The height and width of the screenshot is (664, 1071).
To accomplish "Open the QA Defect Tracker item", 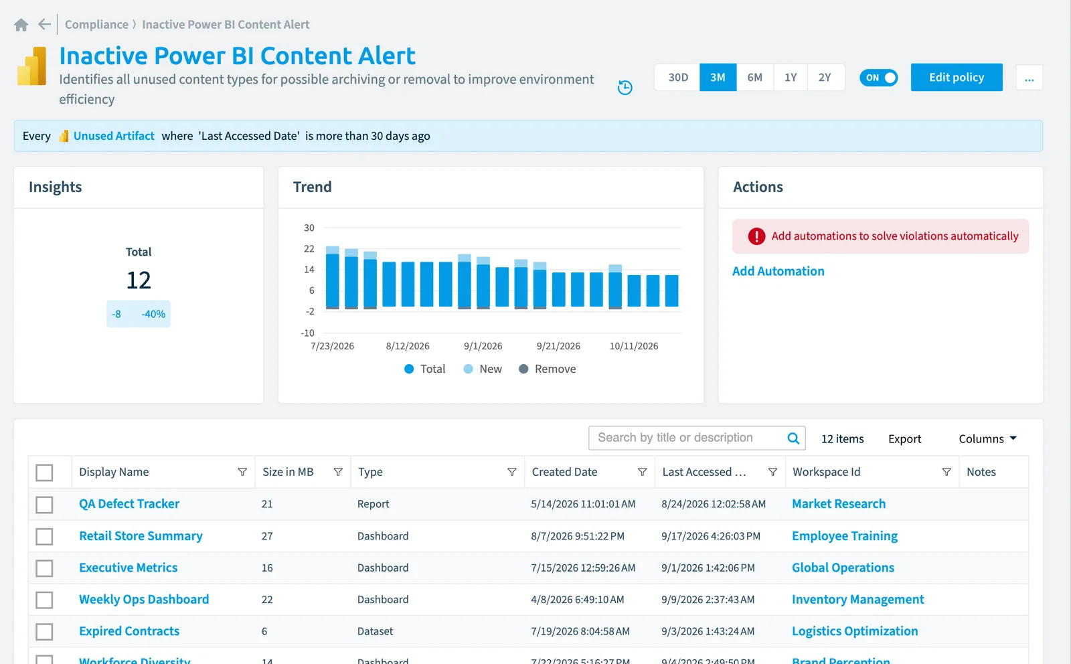I will click(x=129, y=504).
